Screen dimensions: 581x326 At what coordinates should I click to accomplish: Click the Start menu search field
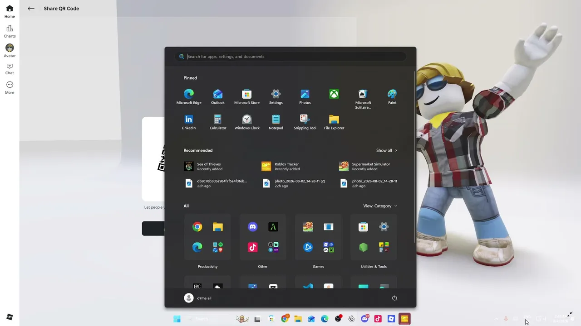tap(290, 57)
